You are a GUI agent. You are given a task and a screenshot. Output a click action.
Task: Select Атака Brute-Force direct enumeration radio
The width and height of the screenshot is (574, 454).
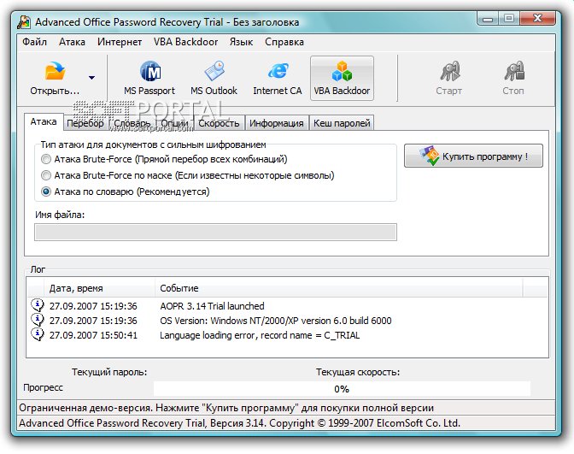point(46,159)
